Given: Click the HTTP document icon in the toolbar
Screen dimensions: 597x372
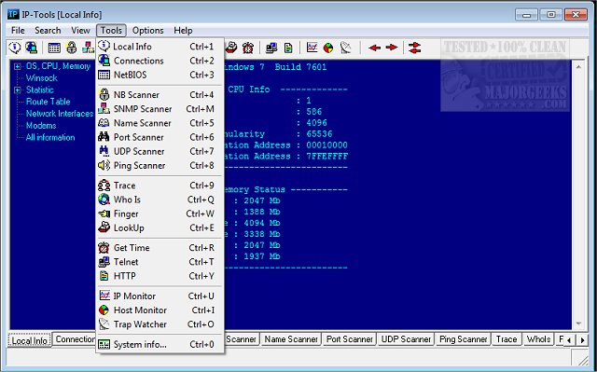Looking at the screenshot, I should pyautogui.click(x=288, y=48).
